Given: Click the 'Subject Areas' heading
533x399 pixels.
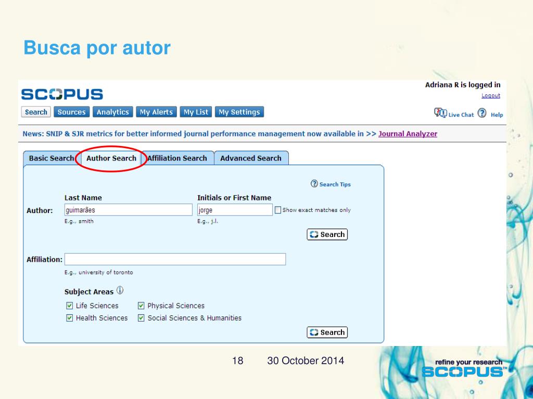Looking at the screenshot, I should tap(89, 292).
